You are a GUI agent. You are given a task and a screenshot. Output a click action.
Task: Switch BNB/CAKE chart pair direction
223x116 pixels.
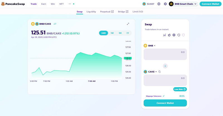pyautogui.click(x=55, y=24)
